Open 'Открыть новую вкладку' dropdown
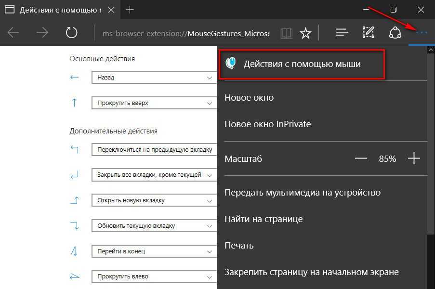Image resolution: width=435 pixels, height=289 pixels. pyautogui.click(x=154, y=200)
